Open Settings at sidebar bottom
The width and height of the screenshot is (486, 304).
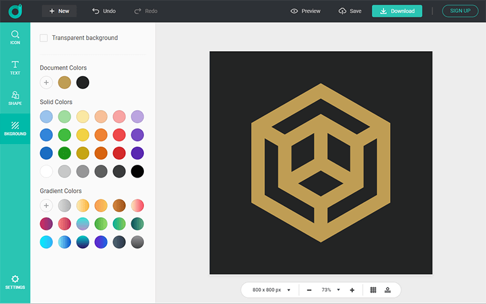(15, 282)
